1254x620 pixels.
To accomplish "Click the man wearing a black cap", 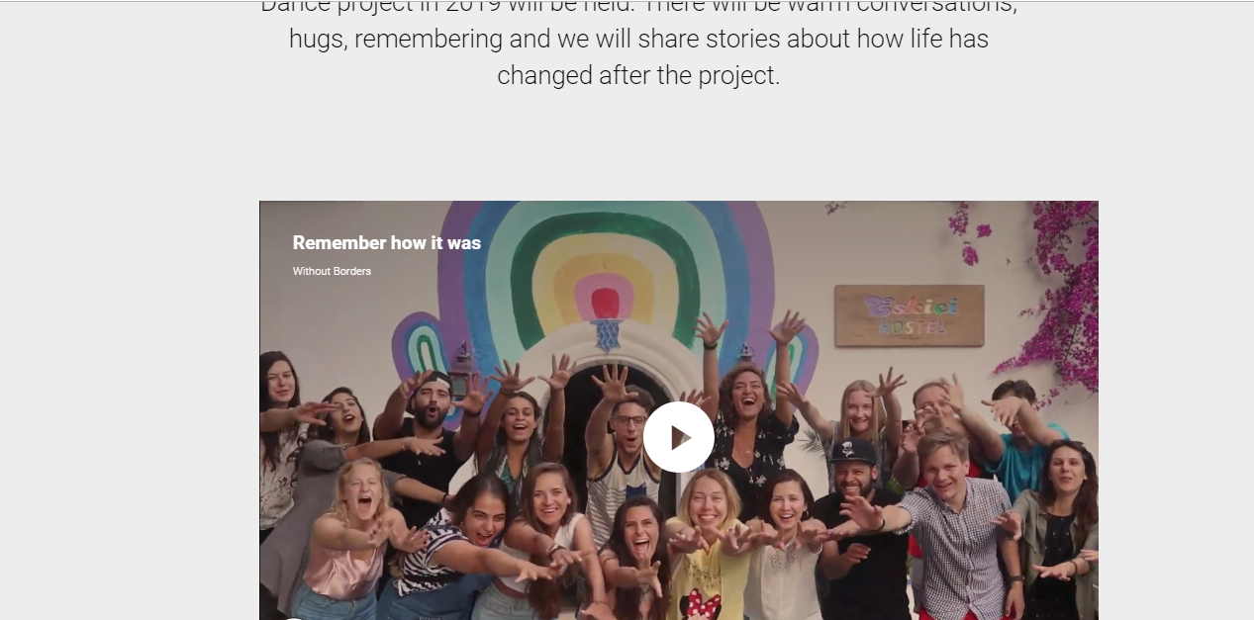I will coord(857,524).
